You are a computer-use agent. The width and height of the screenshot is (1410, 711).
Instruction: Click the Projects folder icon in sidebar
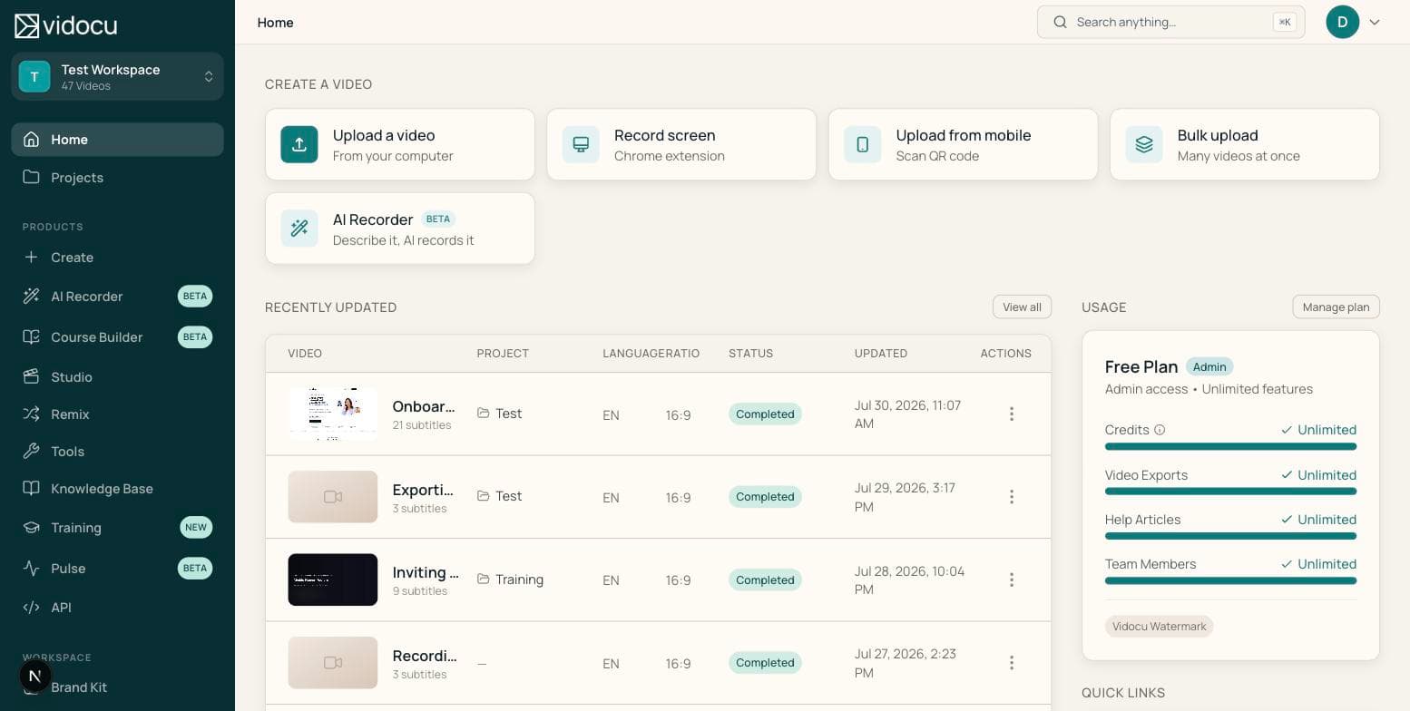(x=32, y=177)
